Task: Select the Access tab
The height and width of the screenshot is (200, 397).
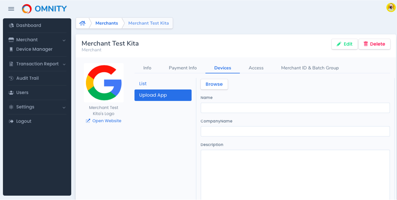Action: click(256, 68)
